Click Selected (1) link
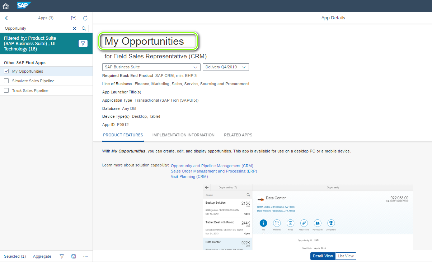The height and width of the screenshot is (262, 432). [15, 256]
